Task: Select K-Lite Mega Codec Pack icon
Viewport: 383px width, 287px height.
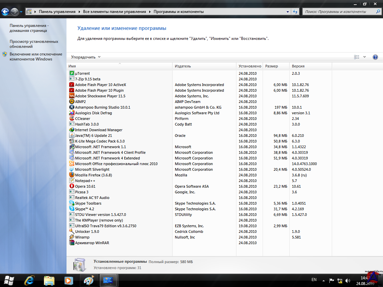Action: click(x=71, y=141)
